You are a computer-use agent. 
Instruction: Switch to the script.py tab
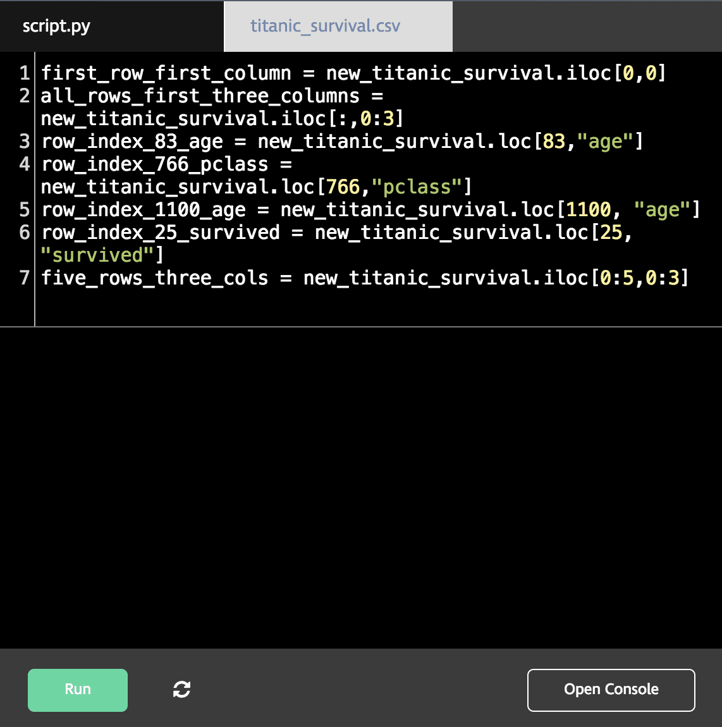[56, 26]
